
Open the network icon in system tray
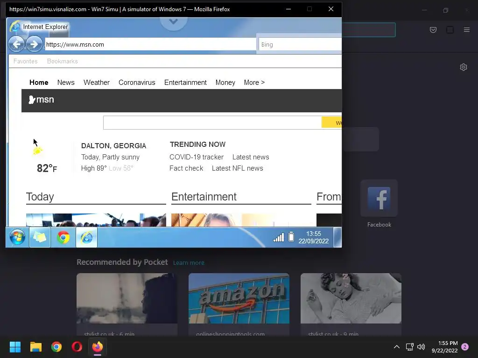[409, 347]
